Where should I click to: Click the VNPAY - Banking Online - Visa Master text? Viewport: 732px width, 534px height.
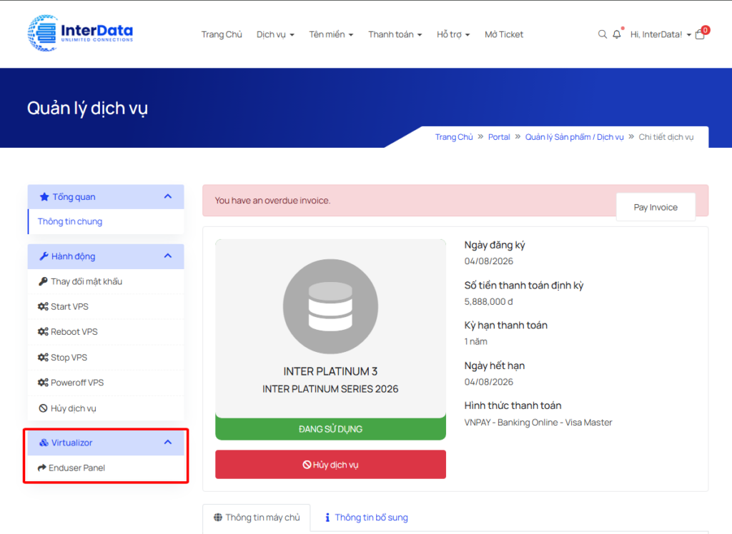538,423
